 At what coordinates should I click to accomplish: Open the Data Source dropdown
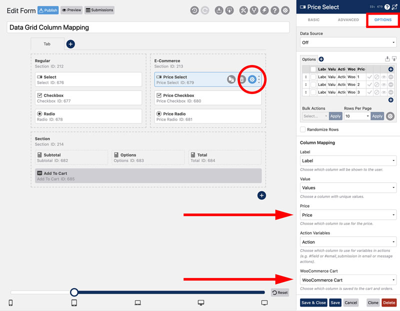[348, 42]
